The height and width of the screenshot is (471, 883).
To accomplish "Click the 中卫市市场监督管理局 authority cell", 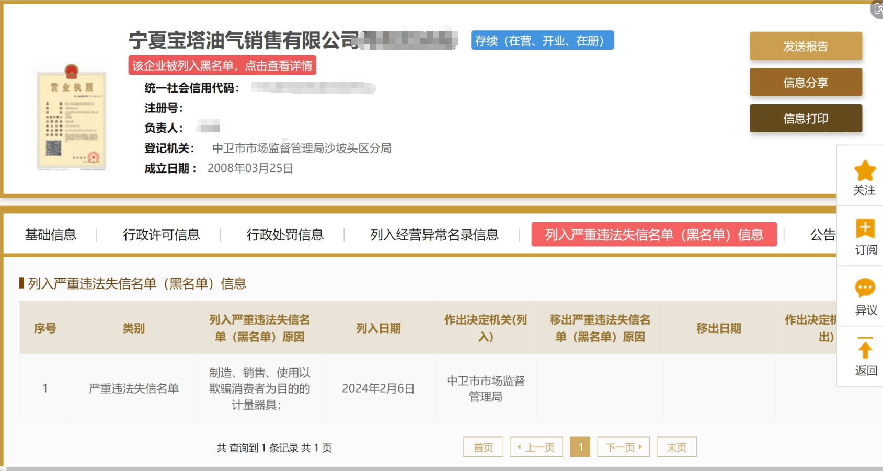I will coord(486,388).
